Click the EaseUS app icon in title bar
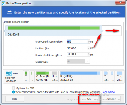Screen dimensions: 127x105 (3, 3)
